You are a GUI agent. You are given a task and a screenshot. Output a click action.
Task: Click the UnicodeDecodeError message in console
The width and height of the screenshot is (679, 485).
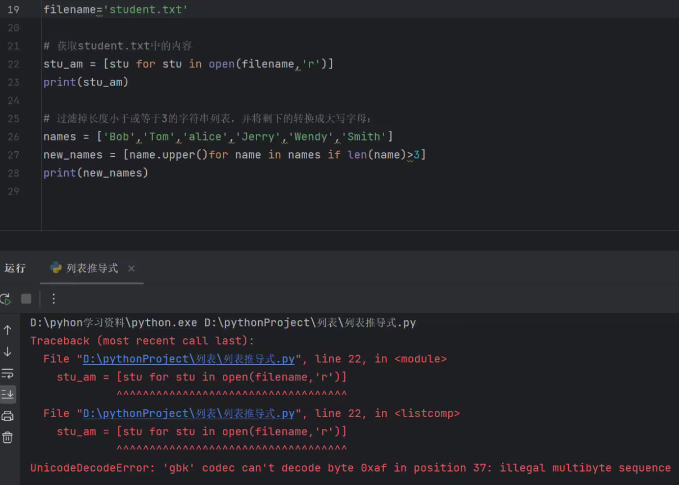click(350, 468)
